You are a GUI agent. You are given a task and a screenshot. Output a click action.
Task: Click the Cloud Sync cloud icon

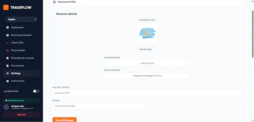(x=6, y=101)
